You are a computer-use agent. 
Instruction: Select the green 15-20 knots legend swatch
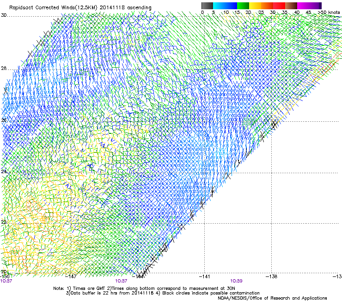pos(243,6)
